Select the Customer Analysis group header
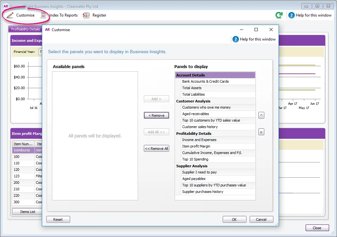Viewport: 337px width, 237px height. [x=215, y=101]
